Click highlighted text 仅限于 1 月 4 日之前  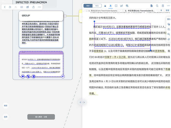[116, 57]
